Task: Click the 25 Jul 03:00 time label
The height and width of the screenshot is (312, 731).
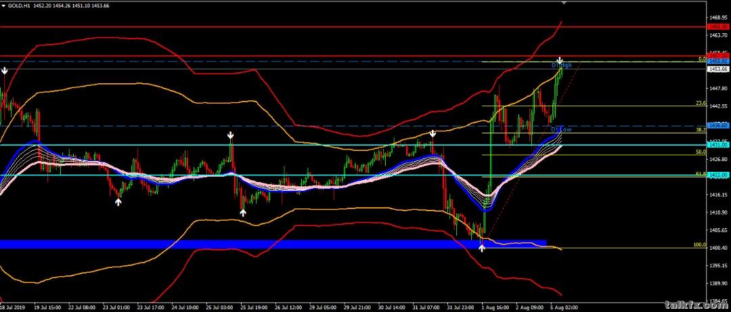Action: tap(219, 308)
